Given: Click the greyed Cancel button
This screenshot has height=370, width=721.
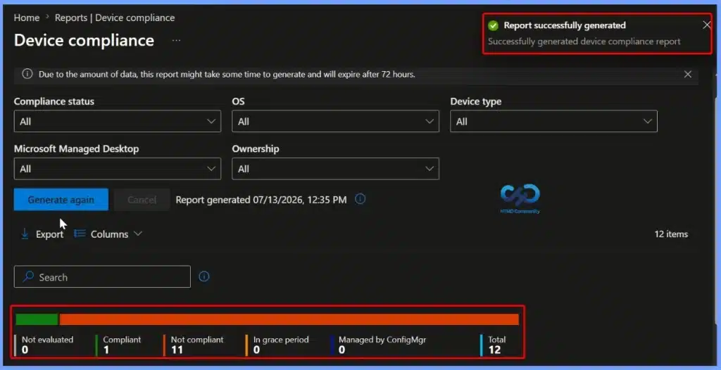Looking at the screenshot, I should click(142, 200).
